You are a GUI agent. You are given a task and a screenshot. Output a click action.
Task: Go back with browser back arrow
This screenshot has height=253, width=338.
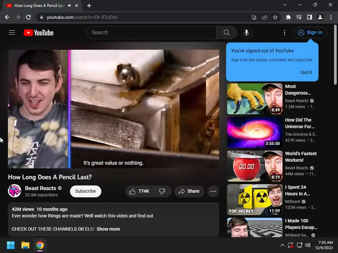pos(7,17)
